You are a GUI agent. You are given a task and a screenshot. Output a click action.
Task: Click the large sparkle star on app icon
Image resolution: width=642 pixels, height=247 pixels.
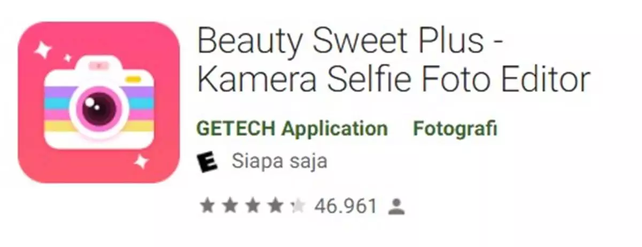coord(42,50)
